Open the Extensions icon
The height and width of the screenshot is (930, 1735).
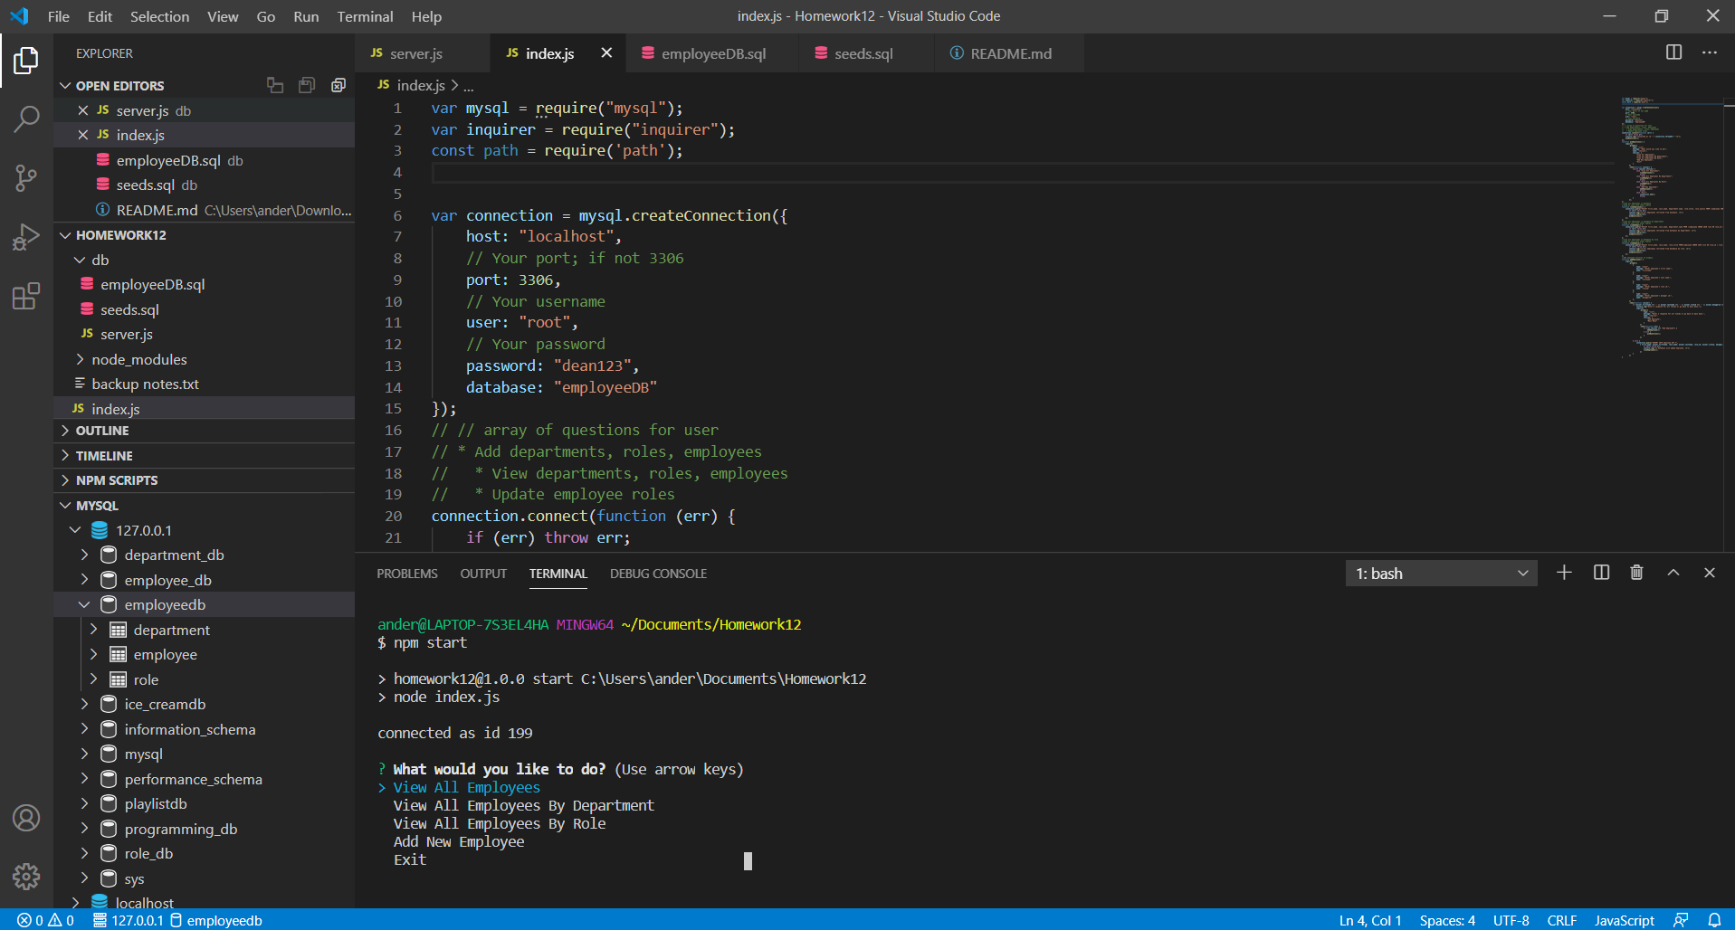(x=26, y=296)
